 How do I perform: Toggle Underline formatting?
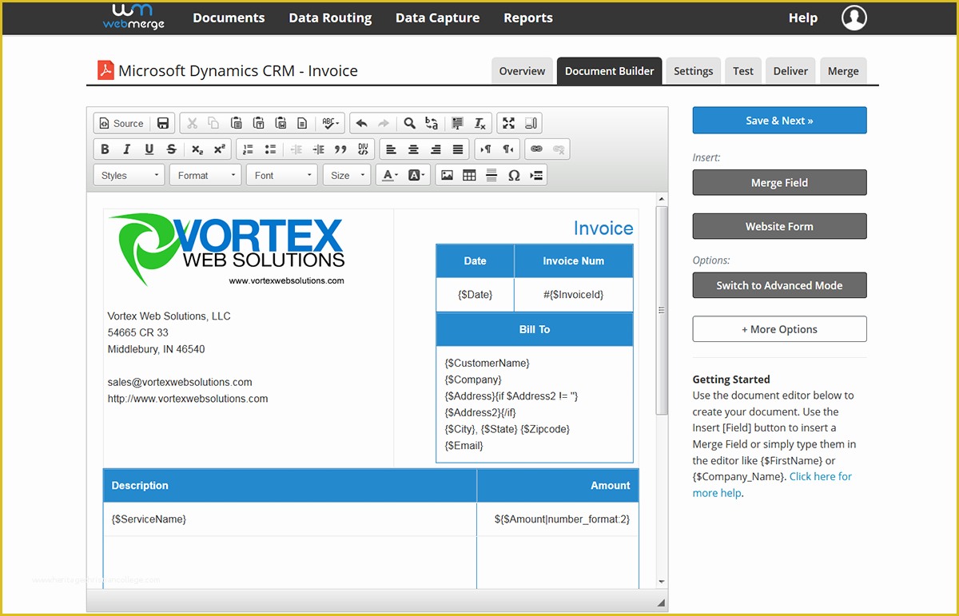[149, 149]
